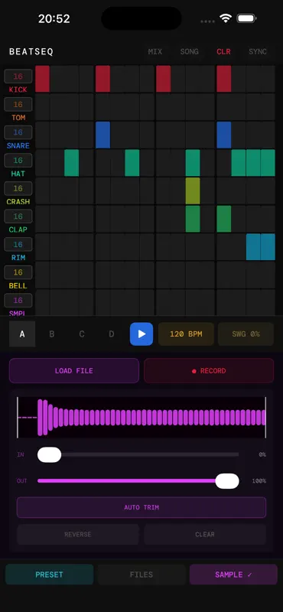Turn off the last RIM step
Viewport: 283px width, 612px height.
click(268, 247)
